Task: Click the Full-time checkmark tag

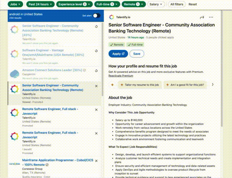Action: [135, 44]
